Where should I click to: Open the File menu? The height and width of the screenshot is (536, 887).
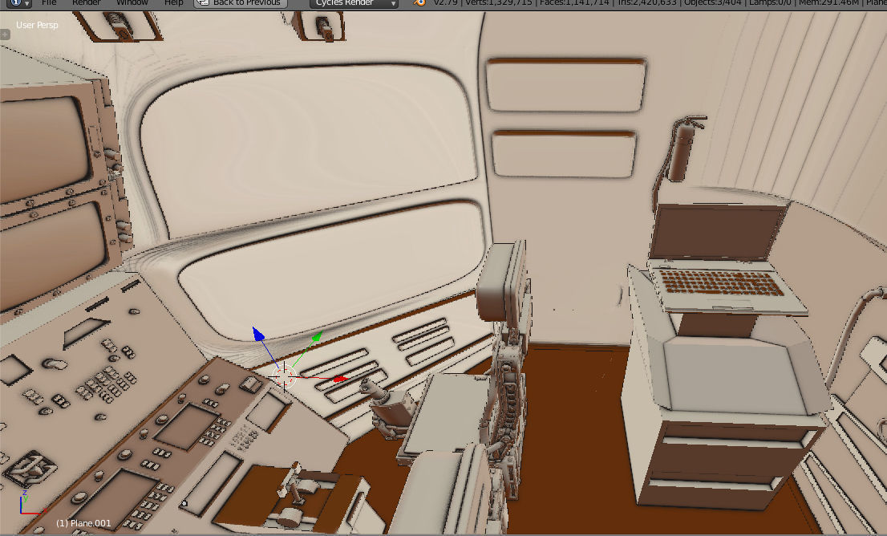(49, 3)
